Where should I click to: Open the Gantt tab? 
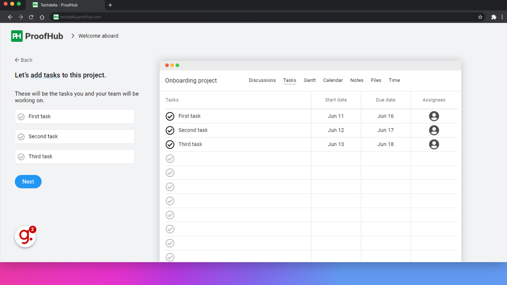[310, 80]
